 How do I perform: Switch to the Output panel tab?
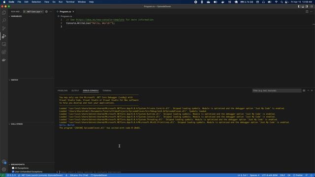pos(75,90)
